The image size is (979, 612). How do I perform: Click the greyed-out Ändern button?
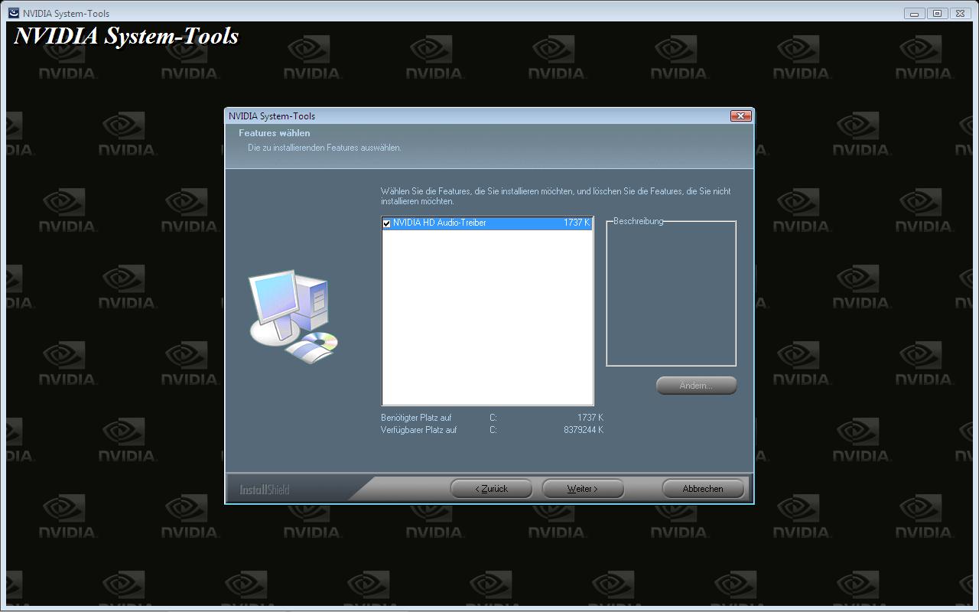tap(696, 385)
